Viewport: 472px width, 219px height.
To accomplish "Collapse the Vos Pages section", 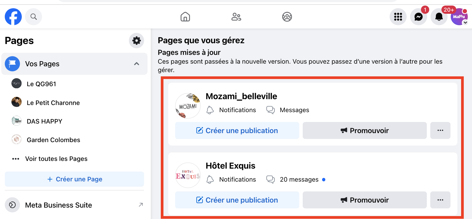I will 137,64.
